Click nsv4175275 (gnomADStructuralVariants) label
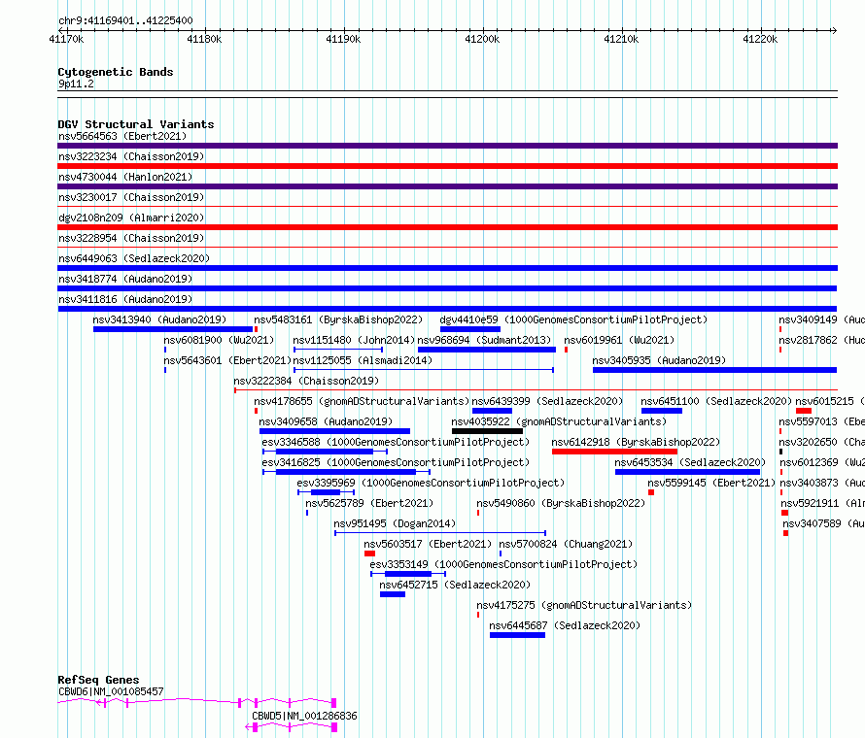This screenshot has height=738, width=865. (x=584, y=605)
